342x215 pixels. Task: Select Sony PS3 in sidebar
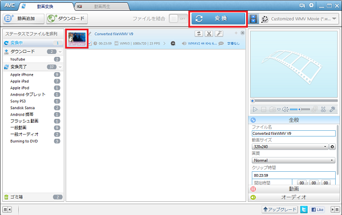point(33,101)
